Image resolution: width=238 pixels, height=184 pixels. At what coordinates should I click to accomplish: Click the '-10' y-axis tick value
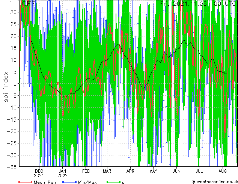pos(12,107)
